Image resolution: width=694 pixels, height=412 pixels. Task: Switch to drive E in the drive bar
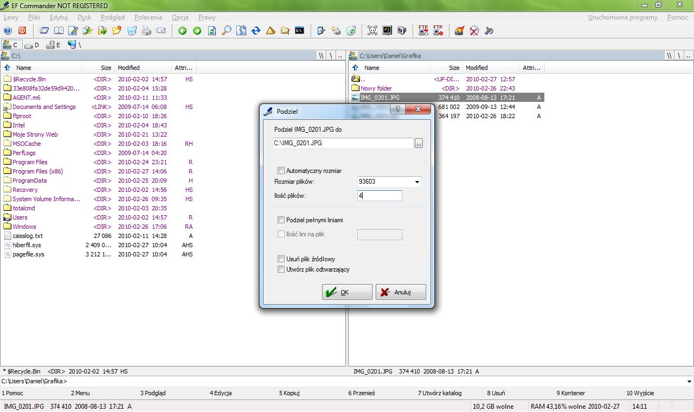[x=53, y=45]
